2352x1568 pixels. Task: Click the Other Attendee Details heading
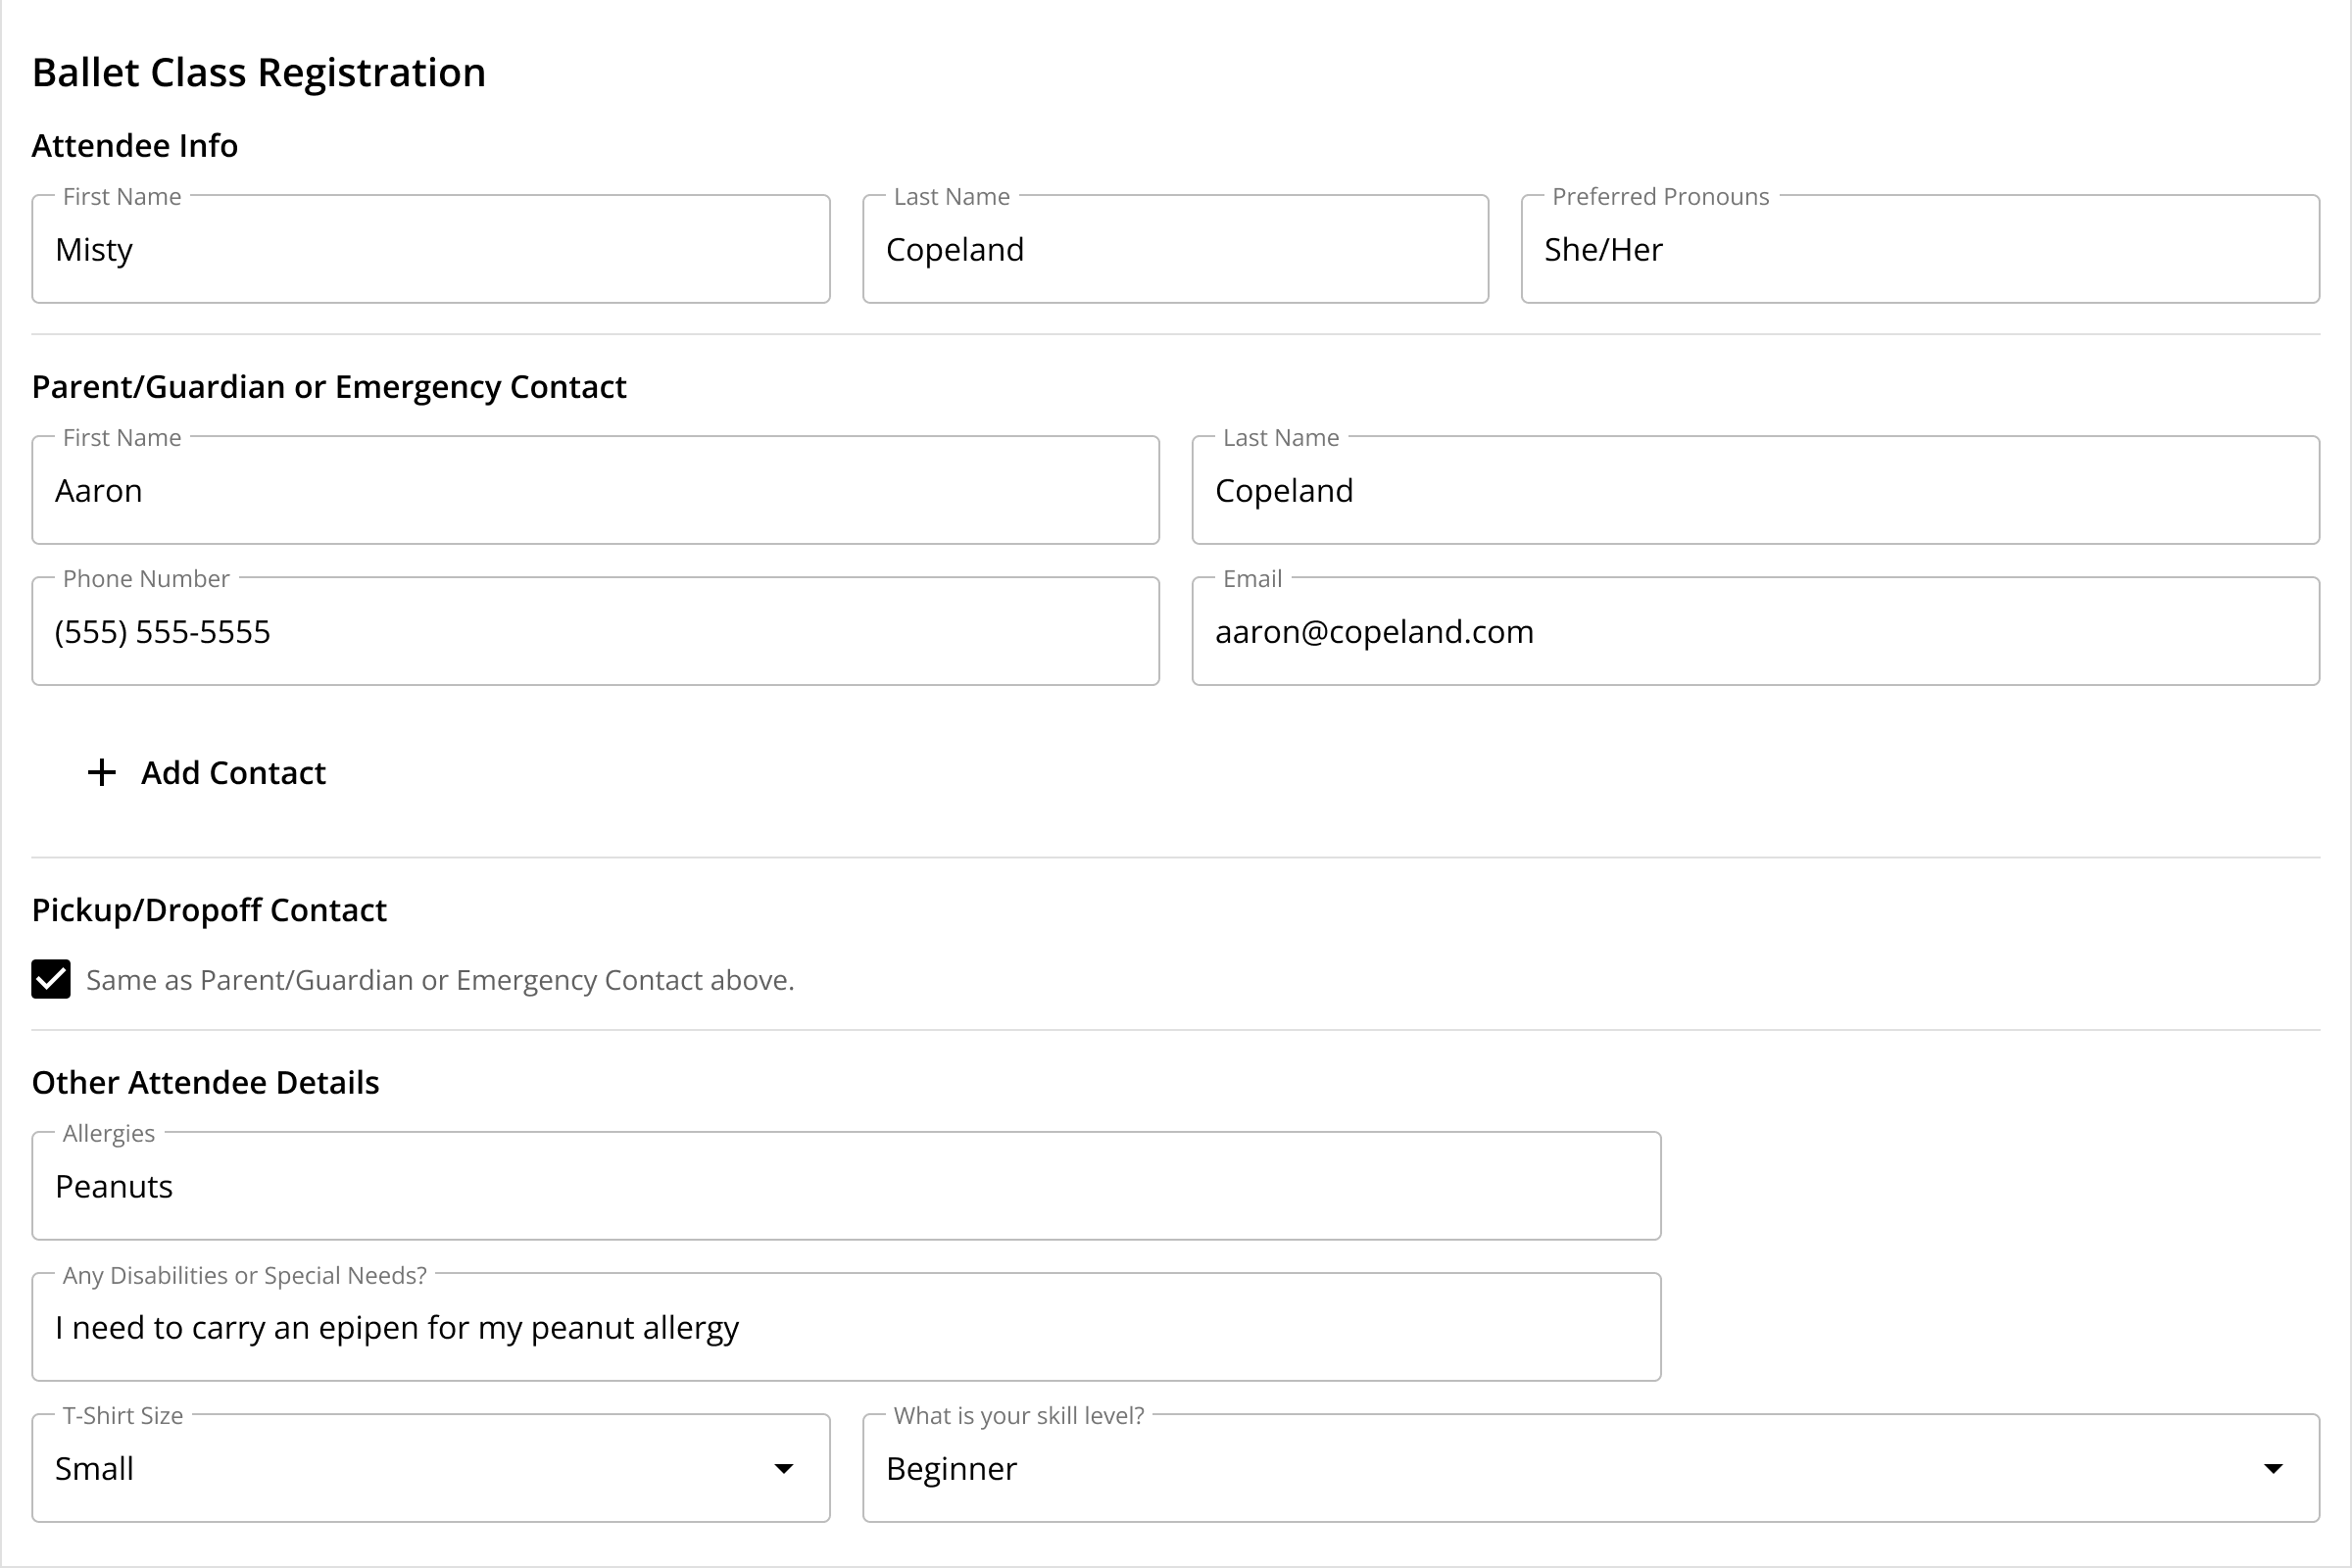tap(206, 1083)
